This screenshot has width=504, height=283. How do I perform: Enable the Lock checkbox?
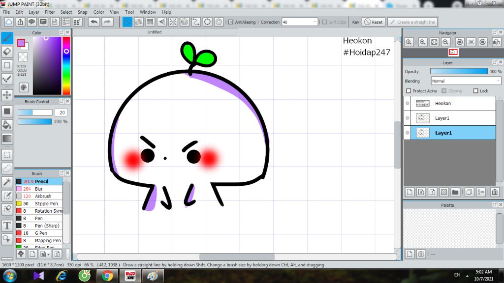tap(476, 91)
